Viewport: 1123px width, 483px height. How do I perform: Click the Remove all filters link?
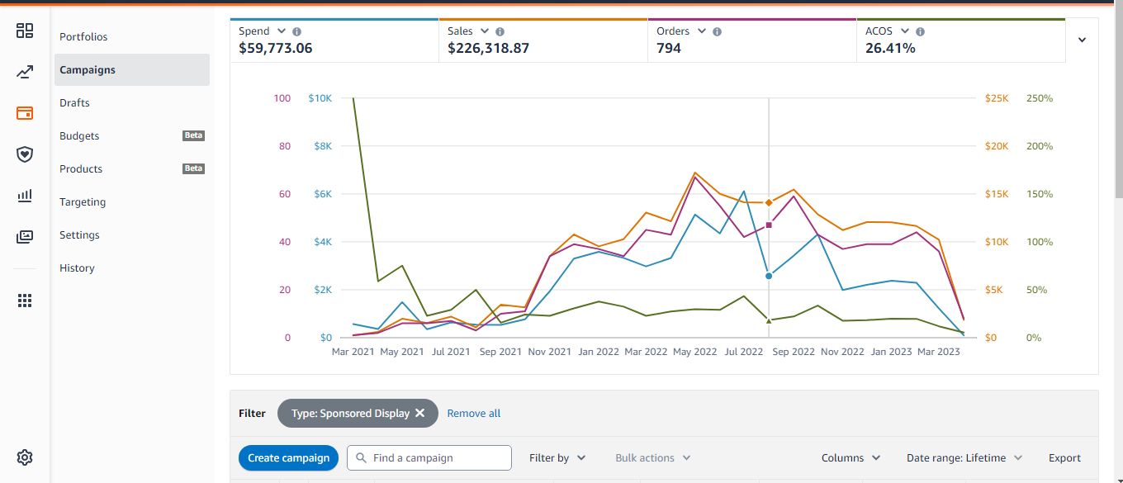point(473,413)
